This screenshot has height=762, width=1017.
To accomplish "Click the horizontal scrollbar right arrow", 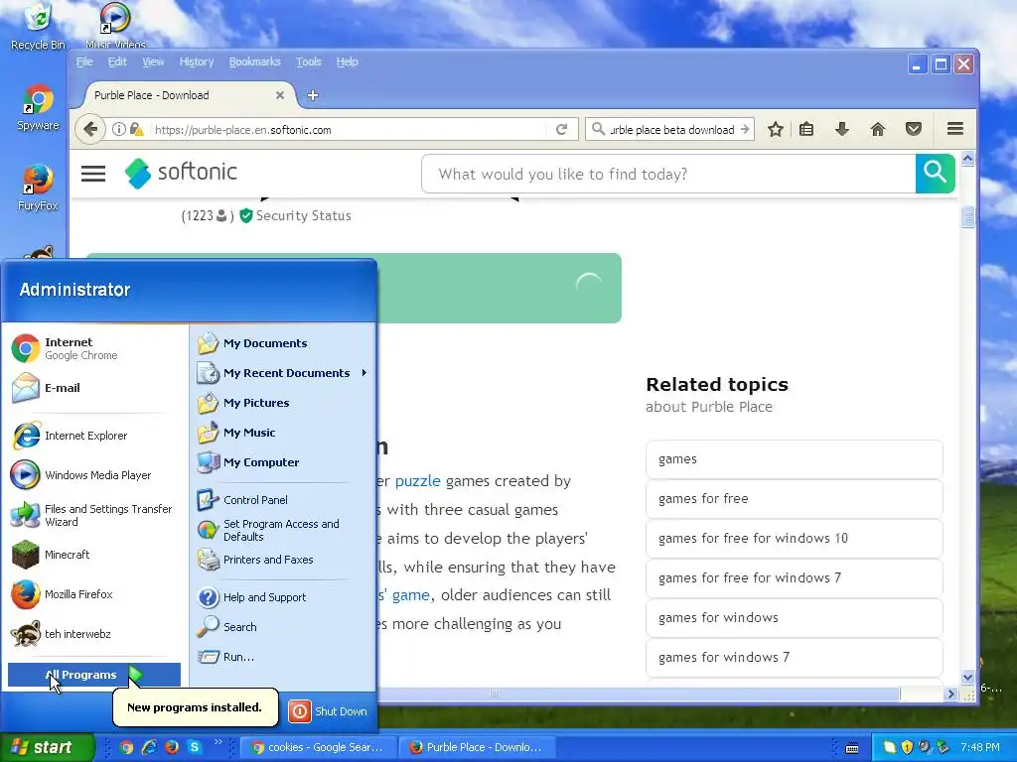I will click(x=950, y=694).
